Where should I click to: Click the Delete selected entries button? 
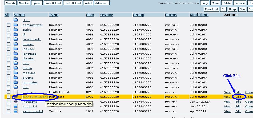[227, 3]
